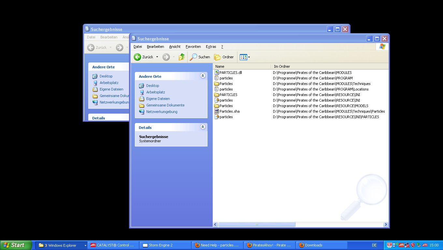The height and width of the screenshot is (250, 443).
Task: Click path 'D:\Programme\Pirates of the Caribbean\MODULES\Techniques\Particles'
Action: (x=329, y=111)
